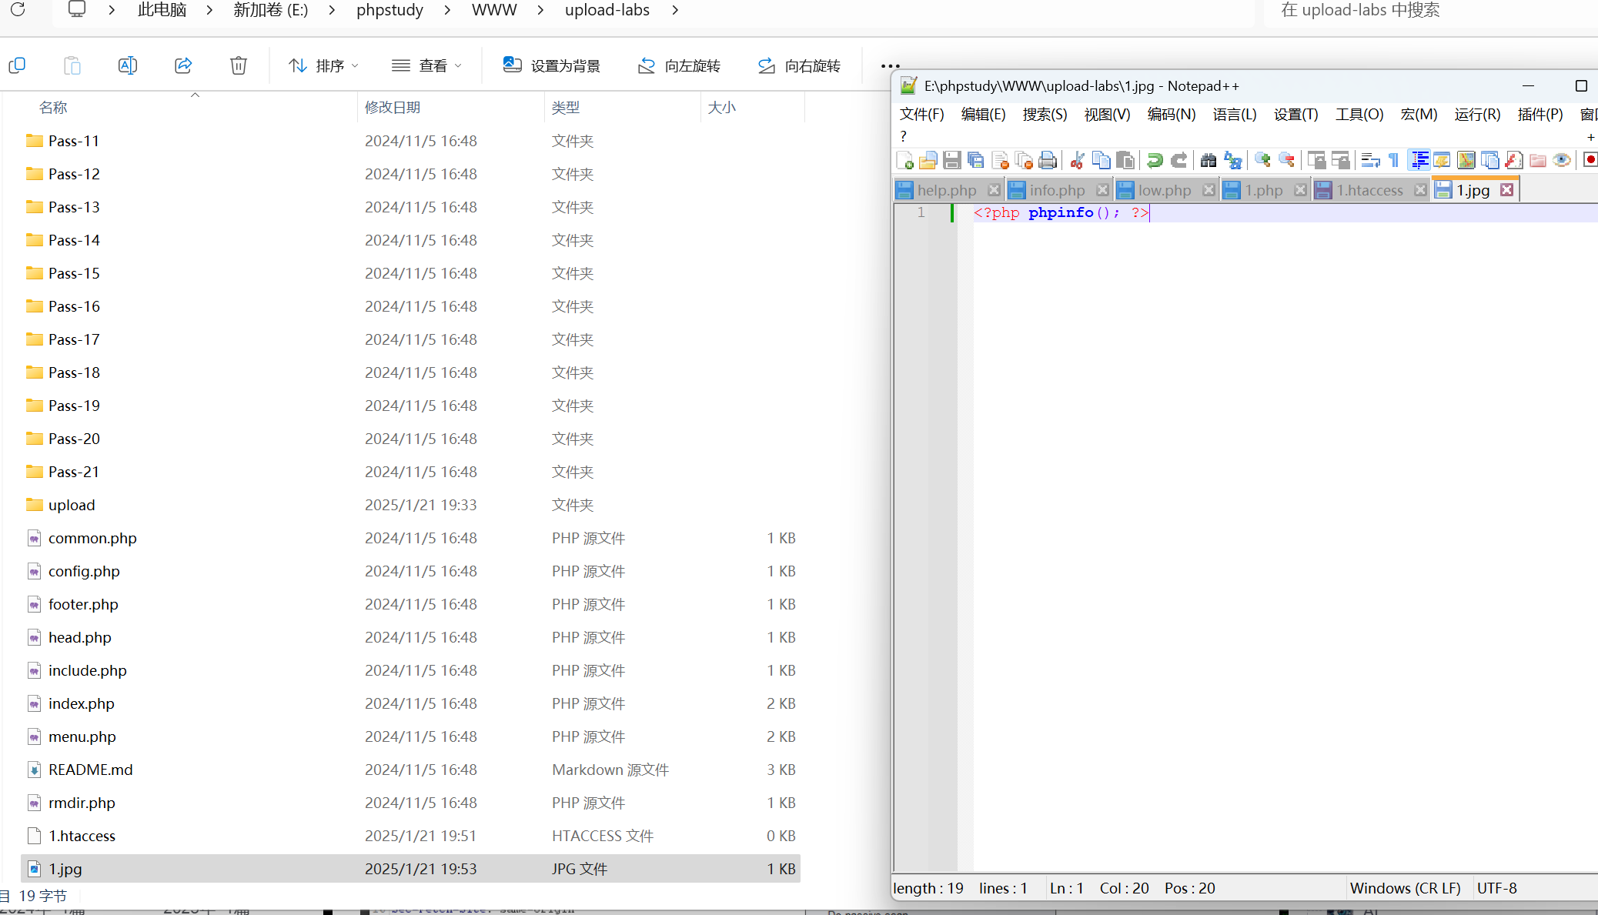Toggle word wrap in Notepad++ toolbar
1598x915 pixels.
click(x=1370, y=160)
